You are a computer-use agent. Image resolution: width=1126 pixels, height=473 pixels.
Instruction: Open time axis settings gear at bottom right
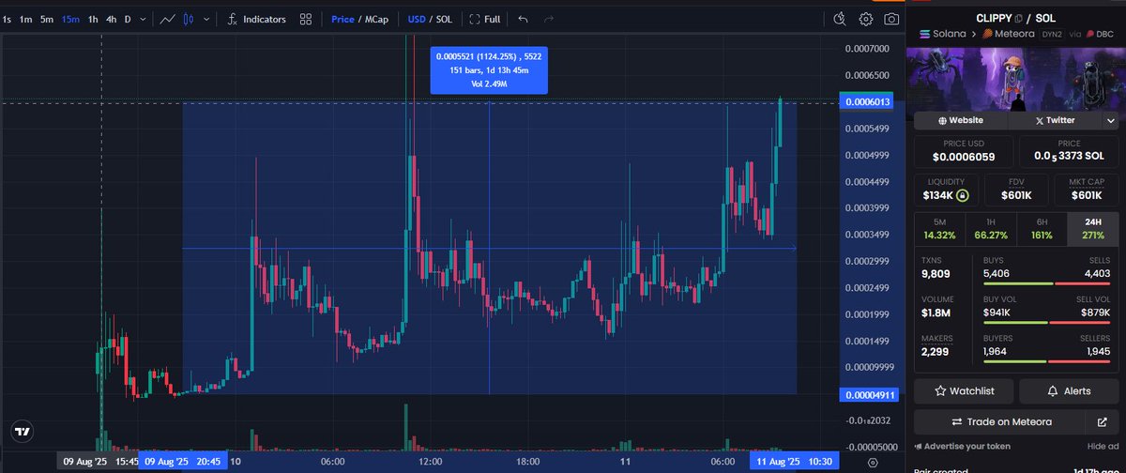(x=874, y=462)
